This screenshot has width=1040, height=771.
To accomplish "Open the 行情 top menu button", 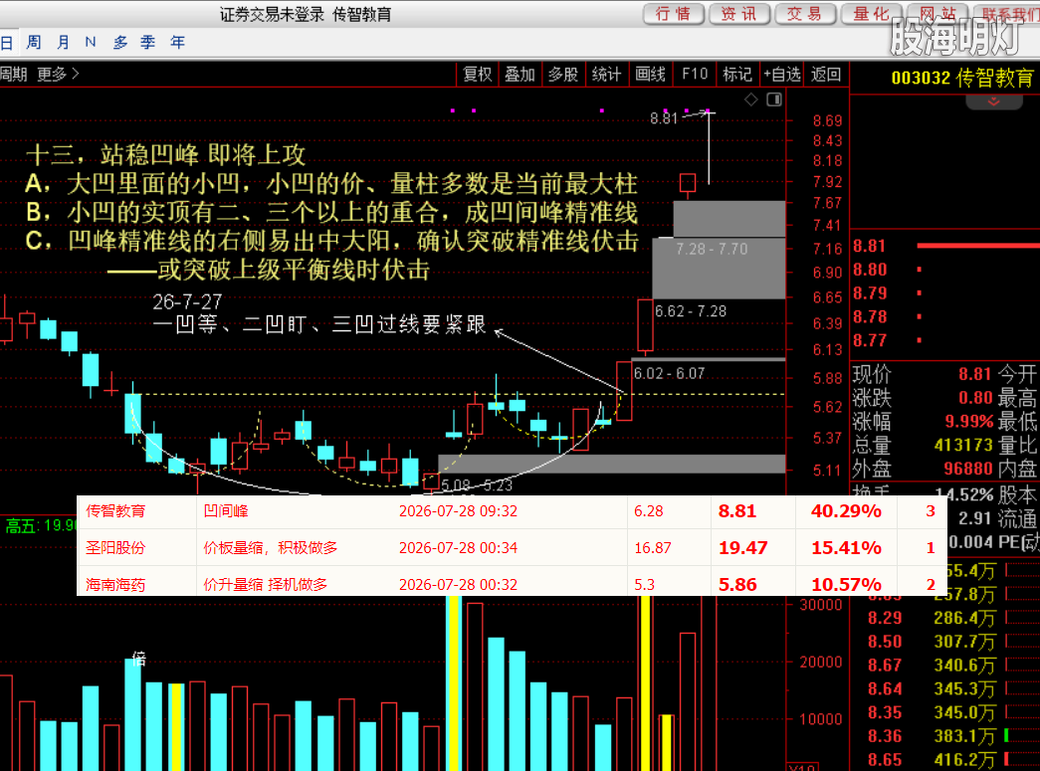I will pyautogui.click(x=673, y=14).
